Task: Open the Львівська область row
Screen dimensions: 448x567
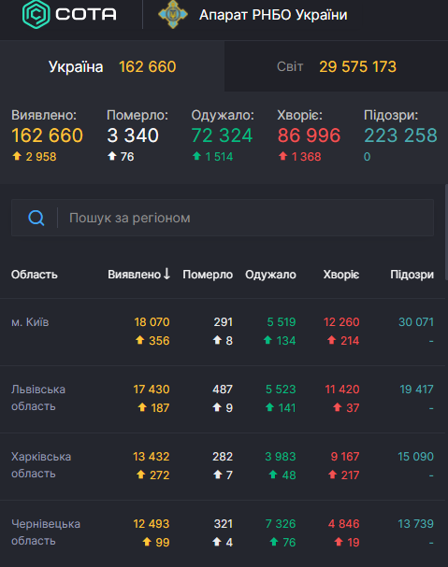Action: pos(223,399)
